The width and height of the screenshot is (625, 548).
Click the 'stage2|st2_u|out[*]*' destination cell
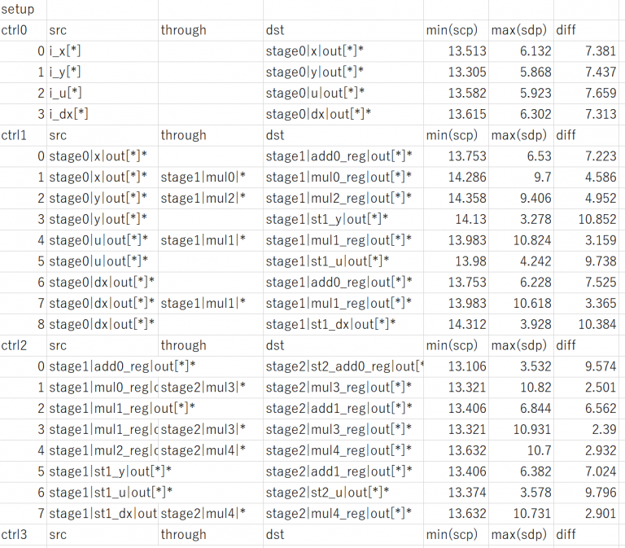click(327, 493)
